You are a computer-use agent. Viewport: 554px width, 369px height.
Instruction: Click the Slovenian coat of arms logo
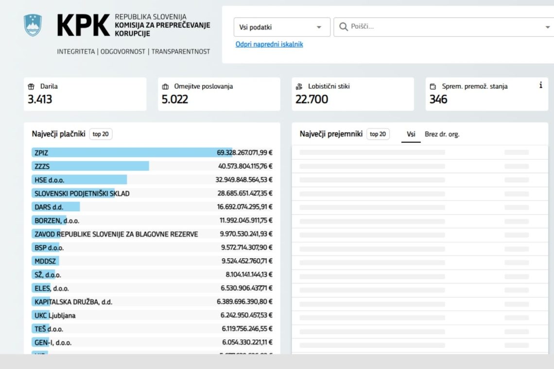pyautogui.click(x=33, y=25)
